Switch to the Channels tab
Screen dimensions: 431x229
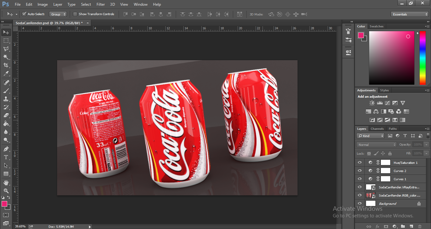(x=377, y=129)
